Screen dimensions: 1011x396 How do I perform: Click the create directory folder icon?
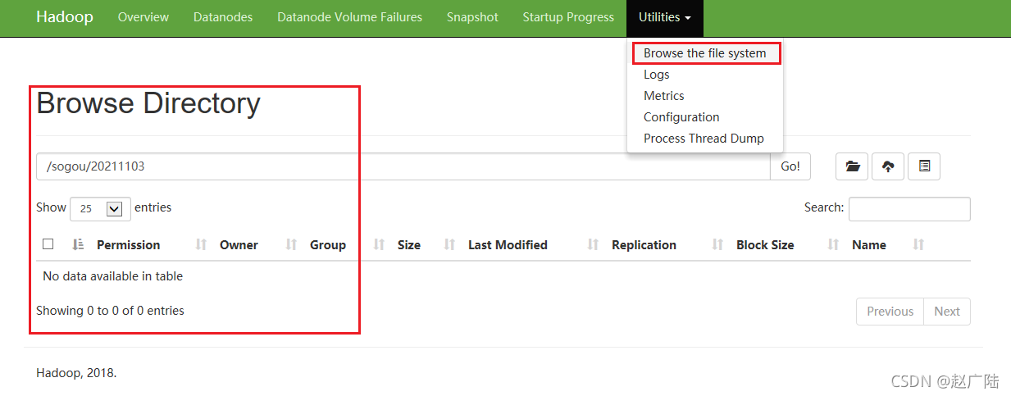852,166
